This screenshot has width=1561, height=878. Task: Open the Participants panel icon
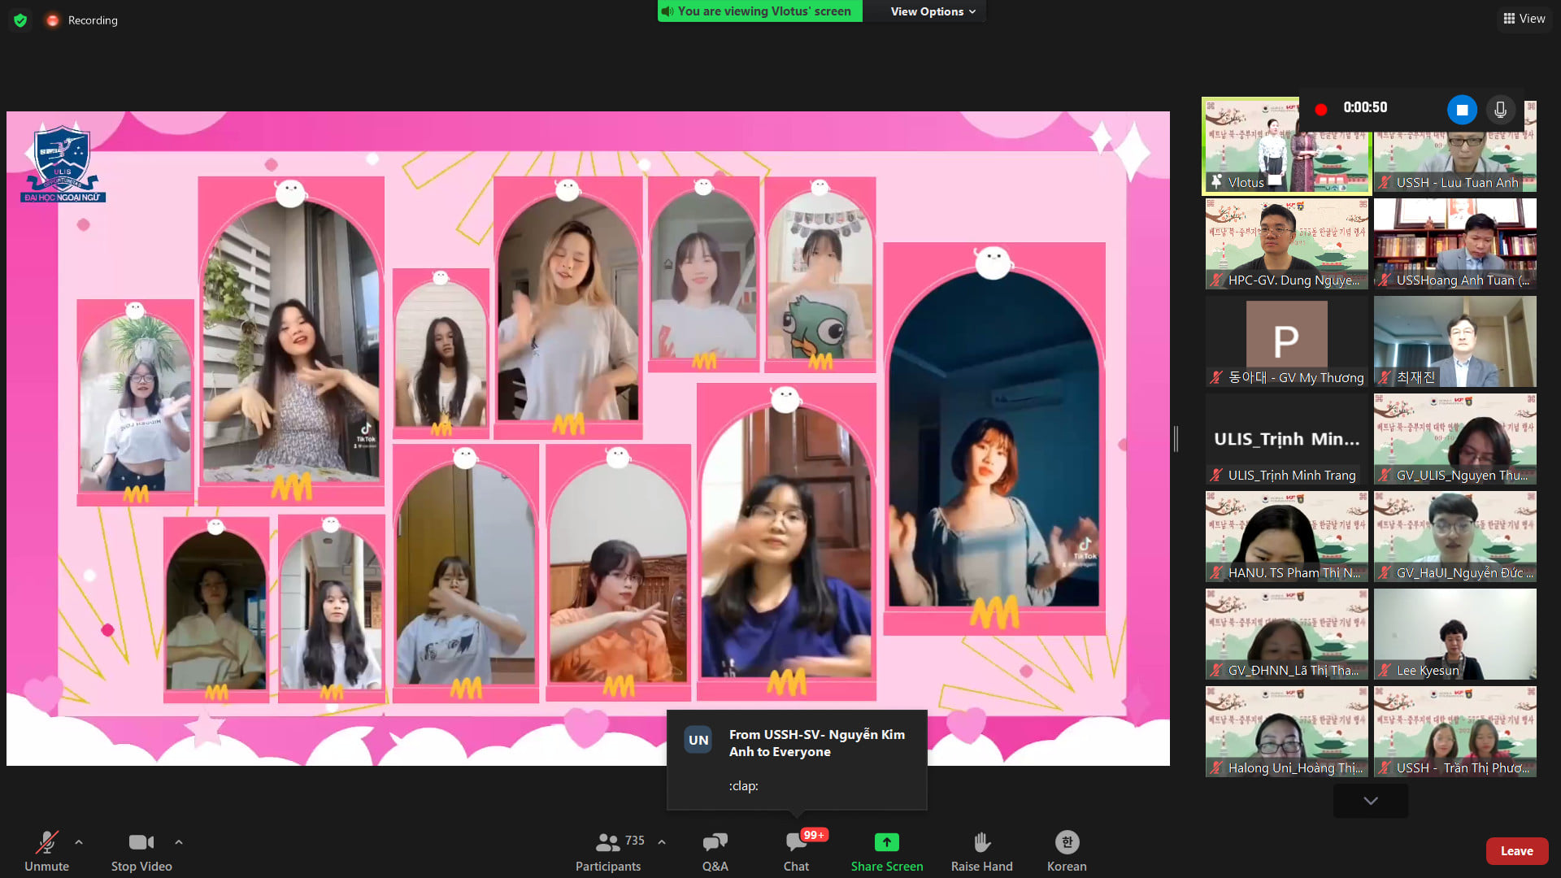coord(607,842)
